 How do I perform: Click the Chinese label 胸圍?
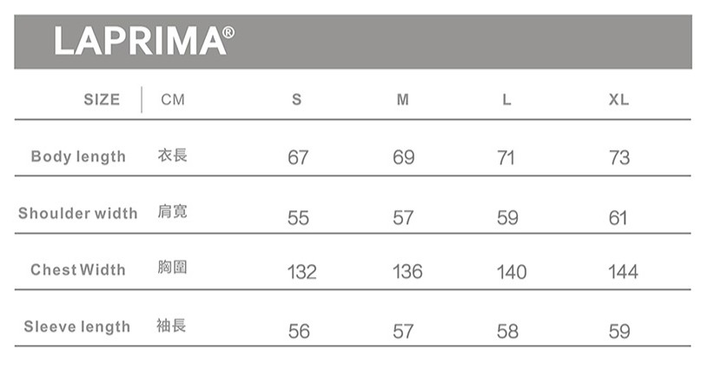(172, 268)
